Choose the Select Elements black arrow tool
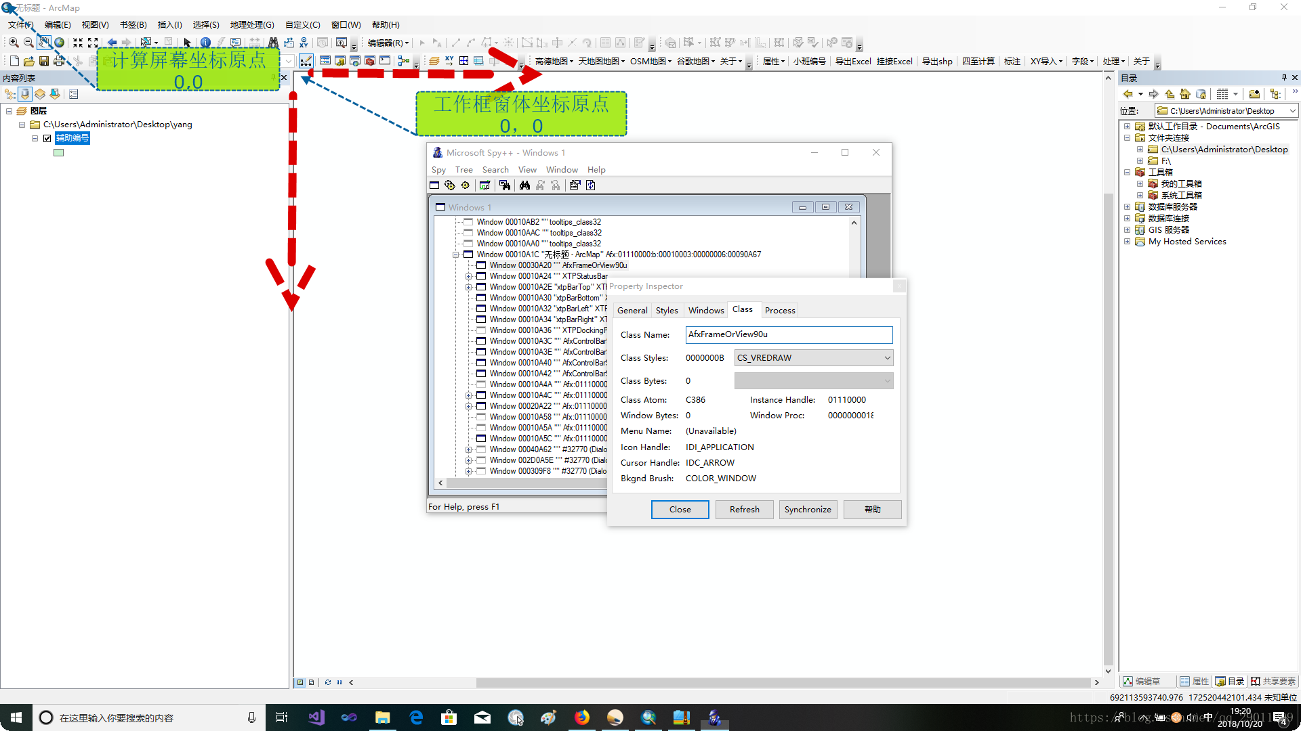 [x=188, y=43]
